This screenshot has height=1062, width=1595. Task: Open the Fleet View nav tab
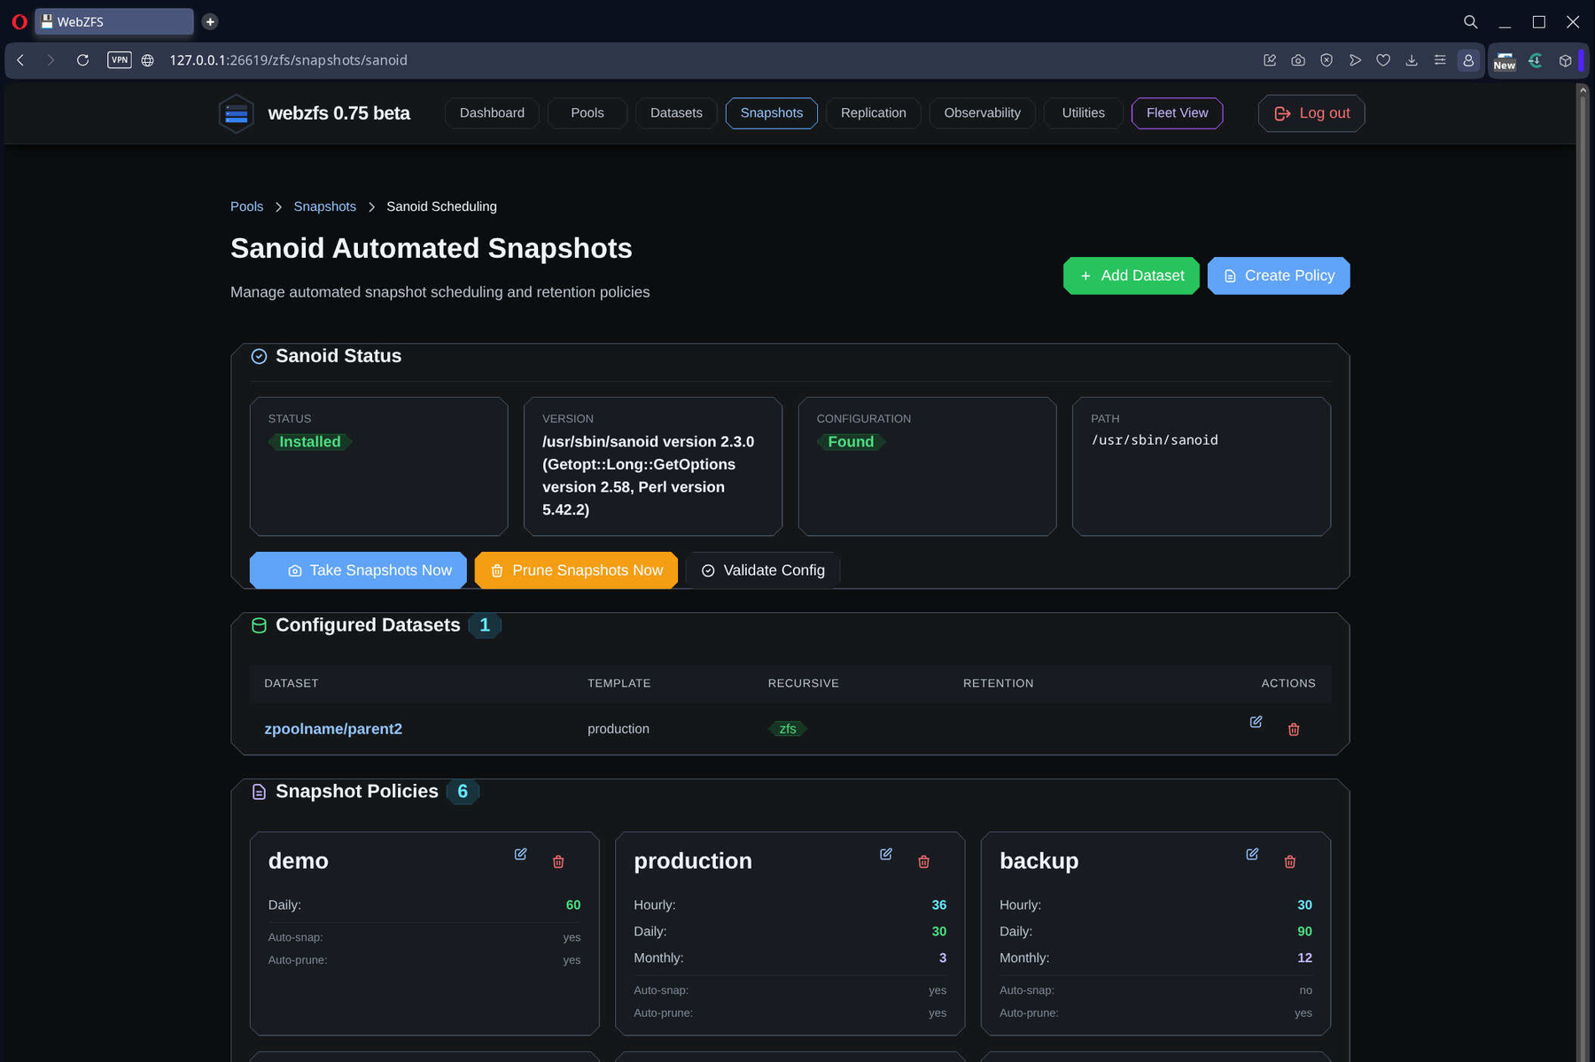click(1177, 112)
